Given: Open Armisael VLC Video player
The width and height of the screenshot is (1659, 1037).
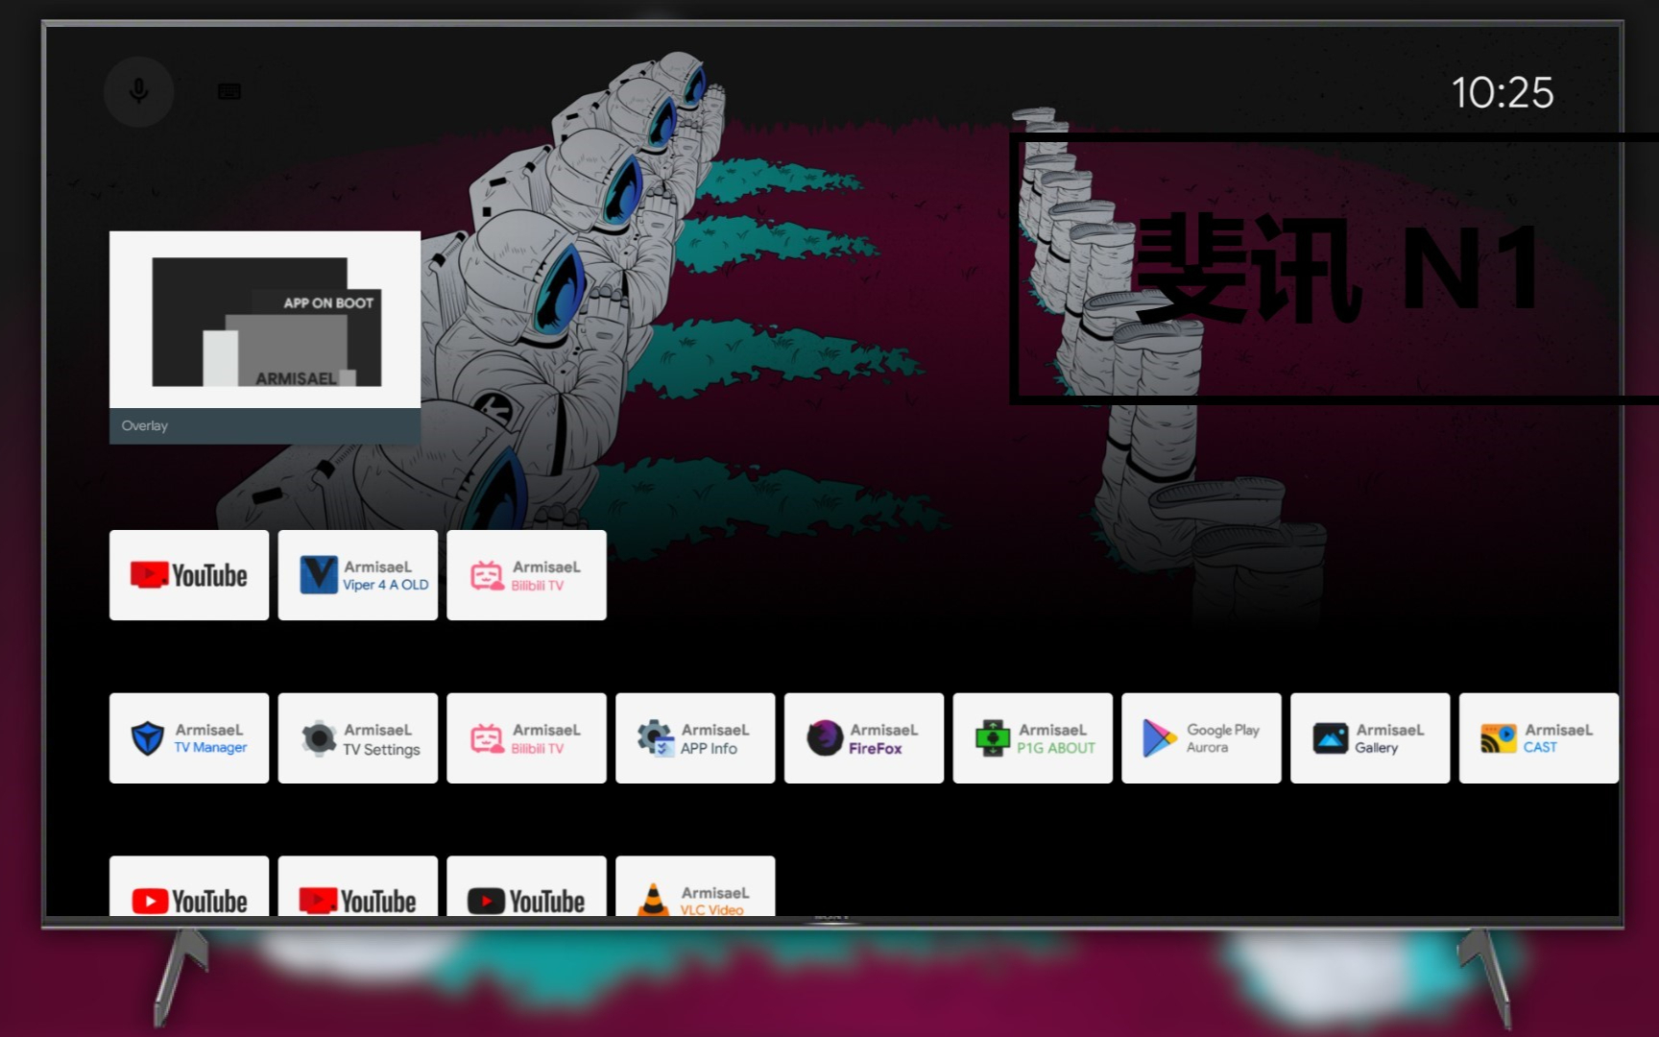Looking at the screenshot, I should pos(695,886).
